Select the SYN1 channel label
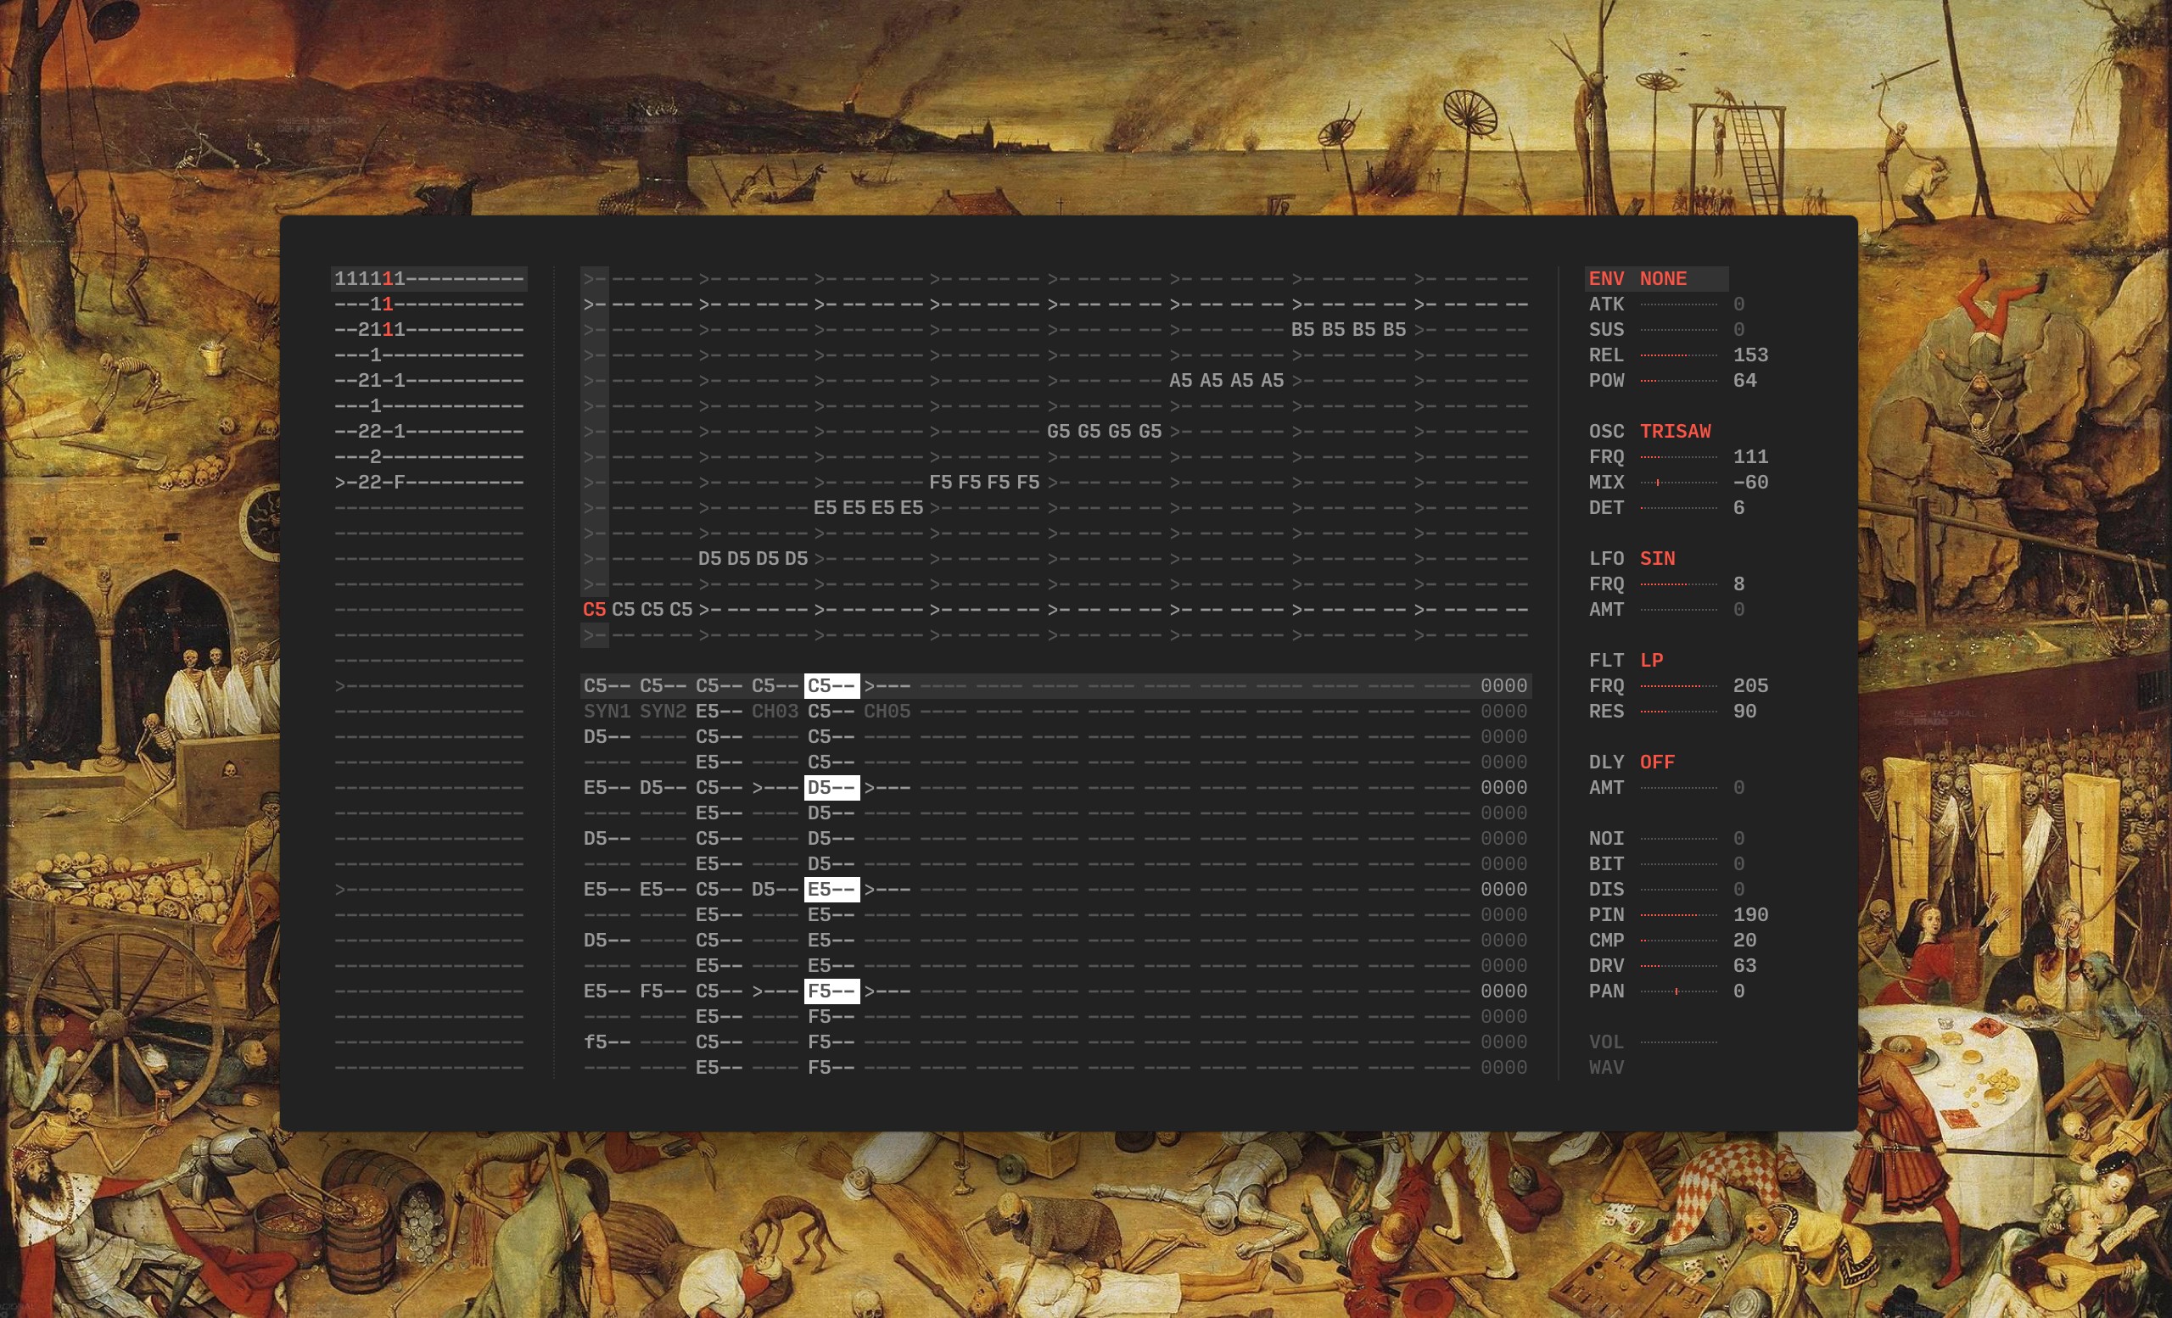The height and width of the screenshot is (1318, 2172). pos(607,711)
